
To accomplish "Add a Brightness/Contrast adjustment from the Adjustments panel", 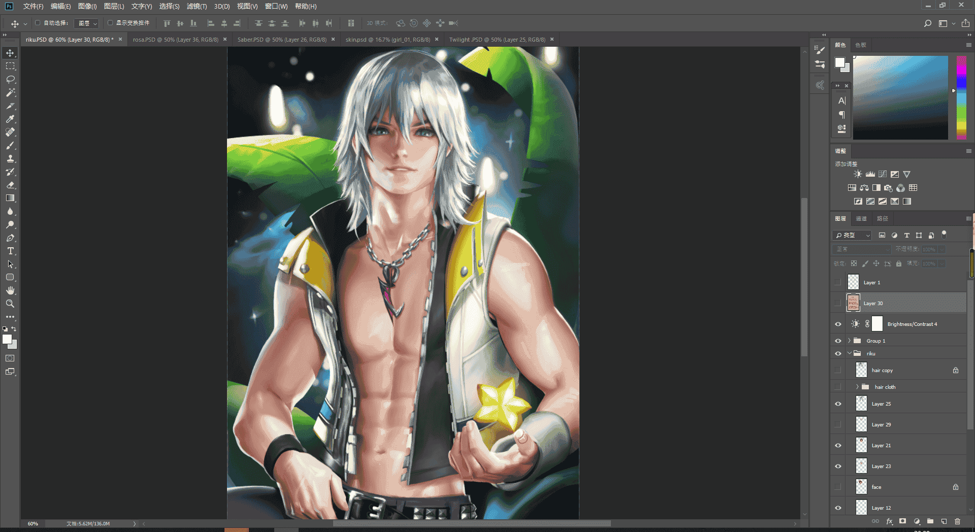I will [x=858, y=174].
